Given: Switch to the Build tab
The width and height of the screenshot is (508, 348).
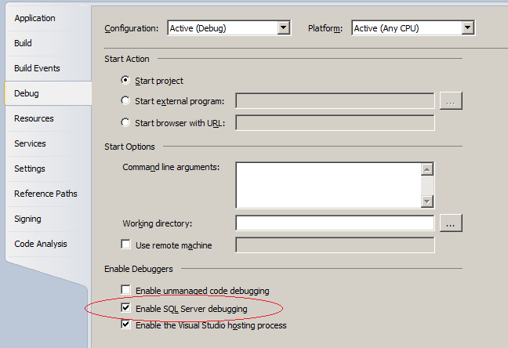Looking at the screenshot, I should click(23, 43).
